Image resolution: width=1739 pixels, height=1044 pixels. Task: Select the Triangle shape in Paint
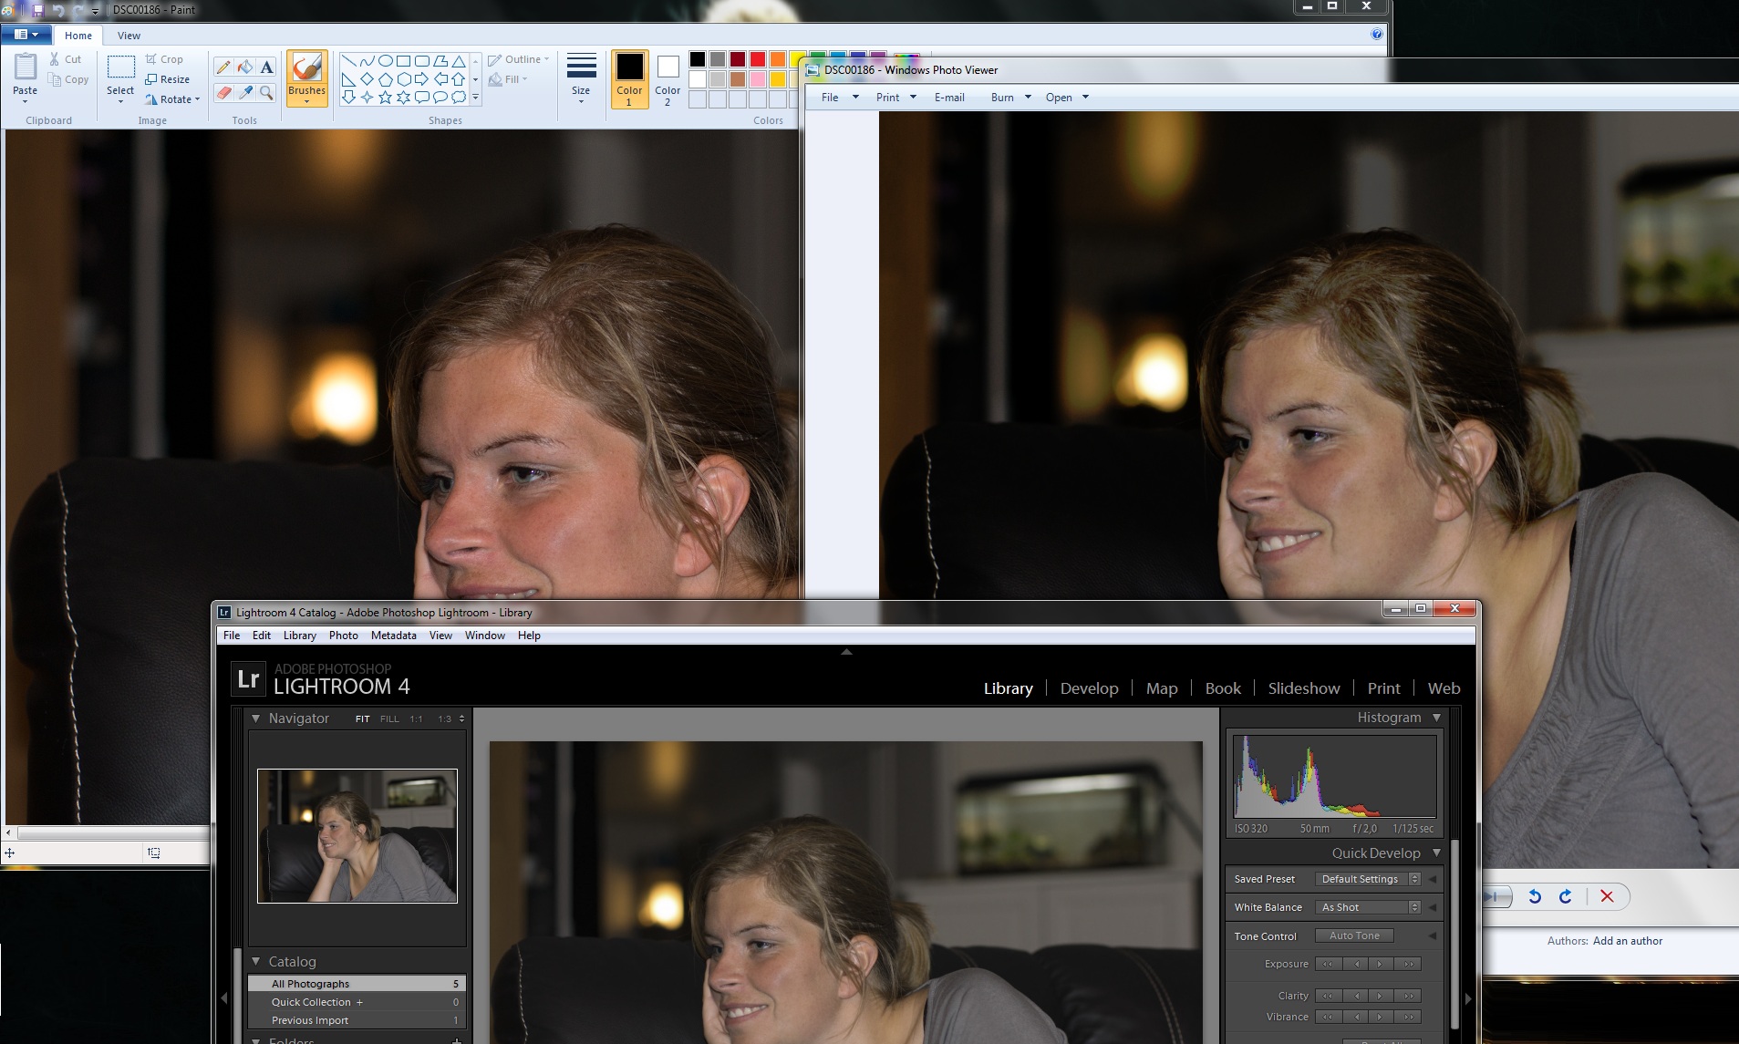(459, 61)
